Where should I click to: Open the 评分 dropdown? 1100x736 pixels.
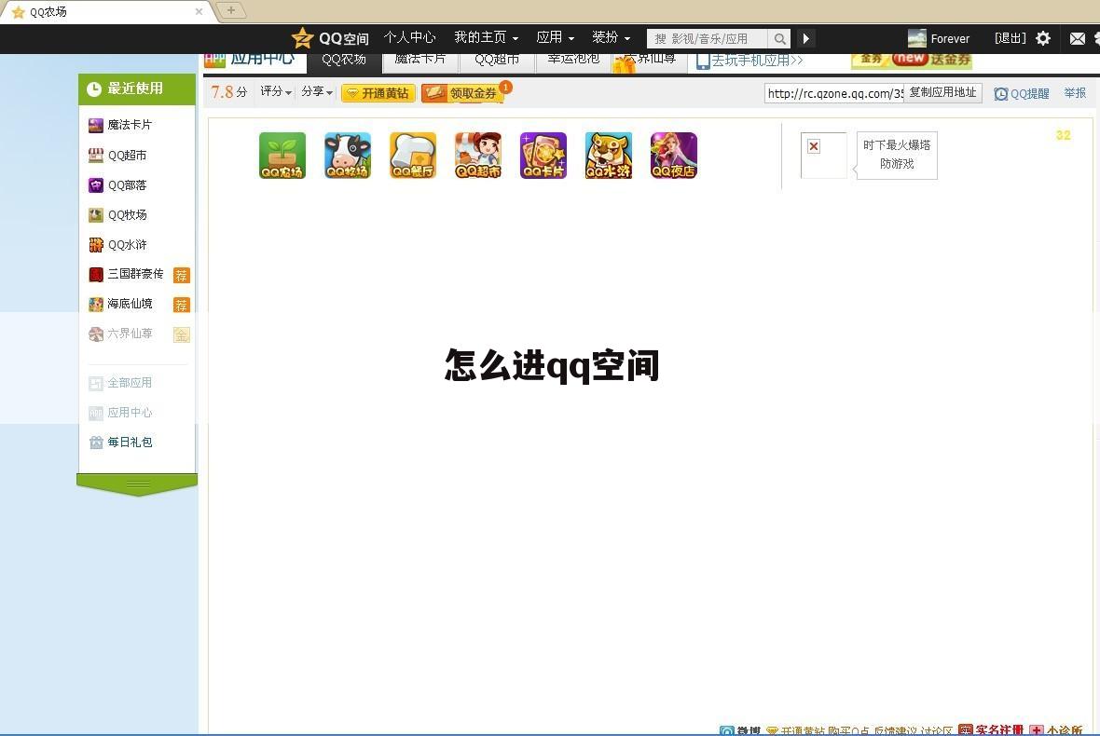276,92
